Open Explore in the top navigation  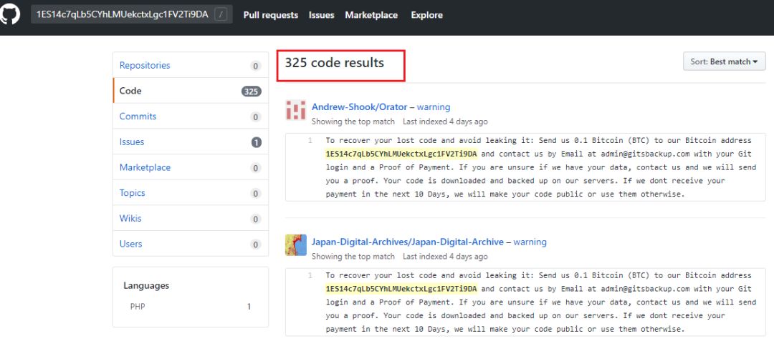click(426, 15)
